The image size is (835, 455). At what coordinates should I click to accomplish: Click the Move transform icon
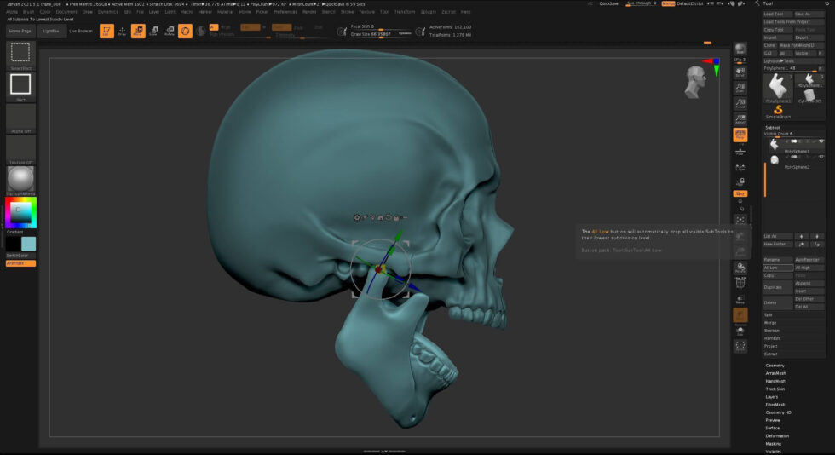point(138,32)
